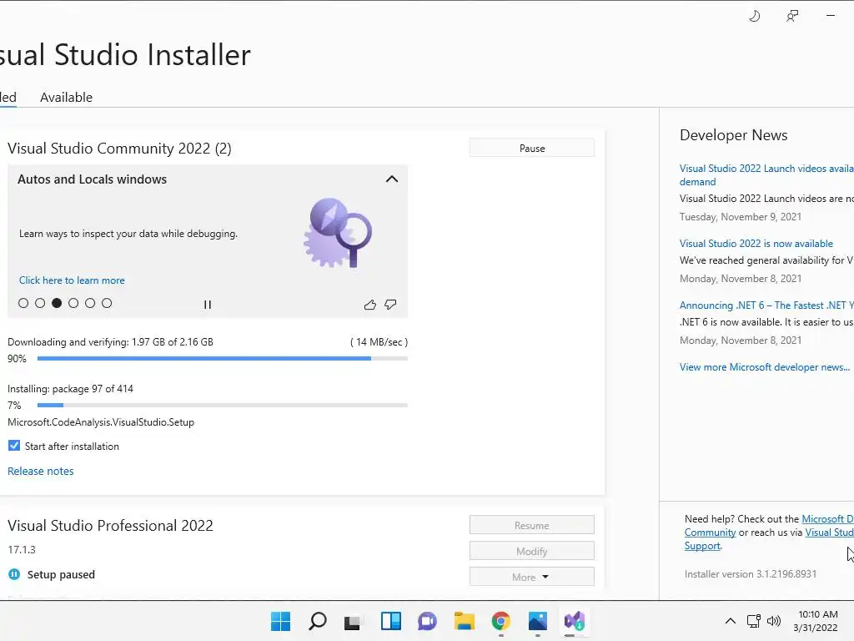Open Visual Studio 2022 is now available link

pyautogui.click(x=756, y=244)
